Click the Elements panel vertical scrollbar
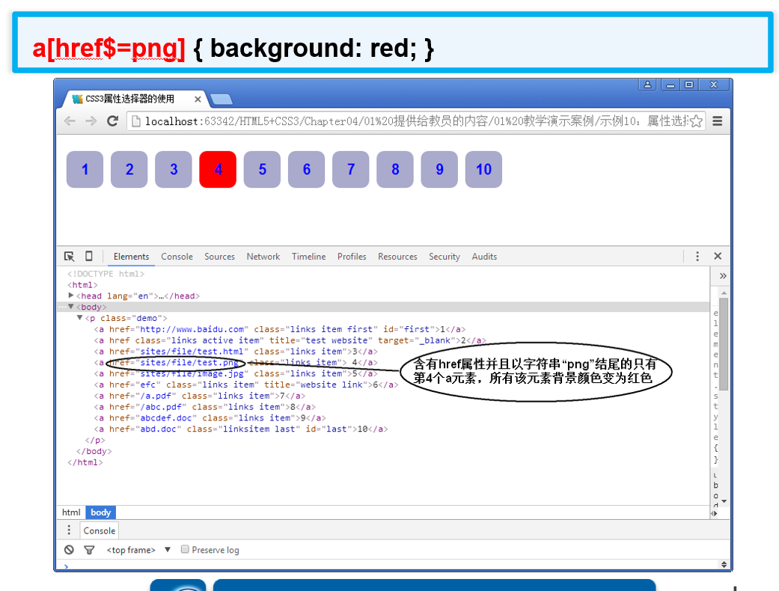The image size is (779, 591). 724,343
